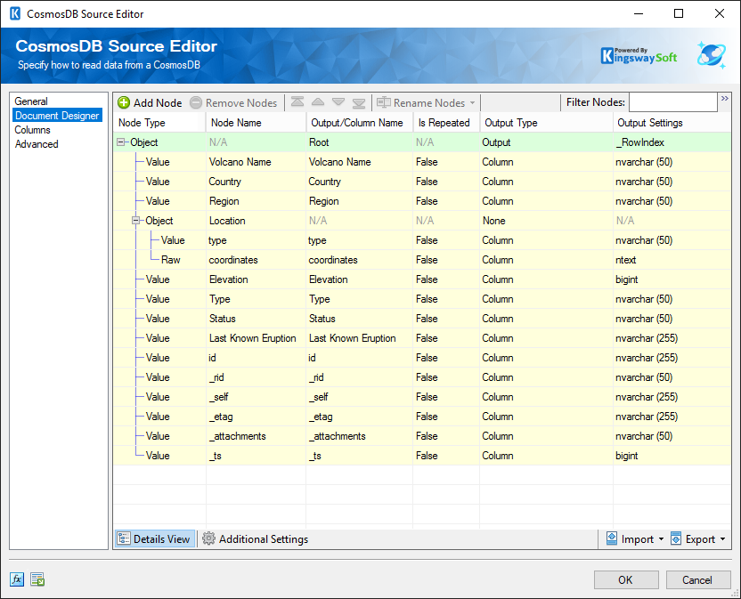Select the _self node name cell
Image resolution: width=741 pixels, height=599 pixels.
(x=256, y=397)
